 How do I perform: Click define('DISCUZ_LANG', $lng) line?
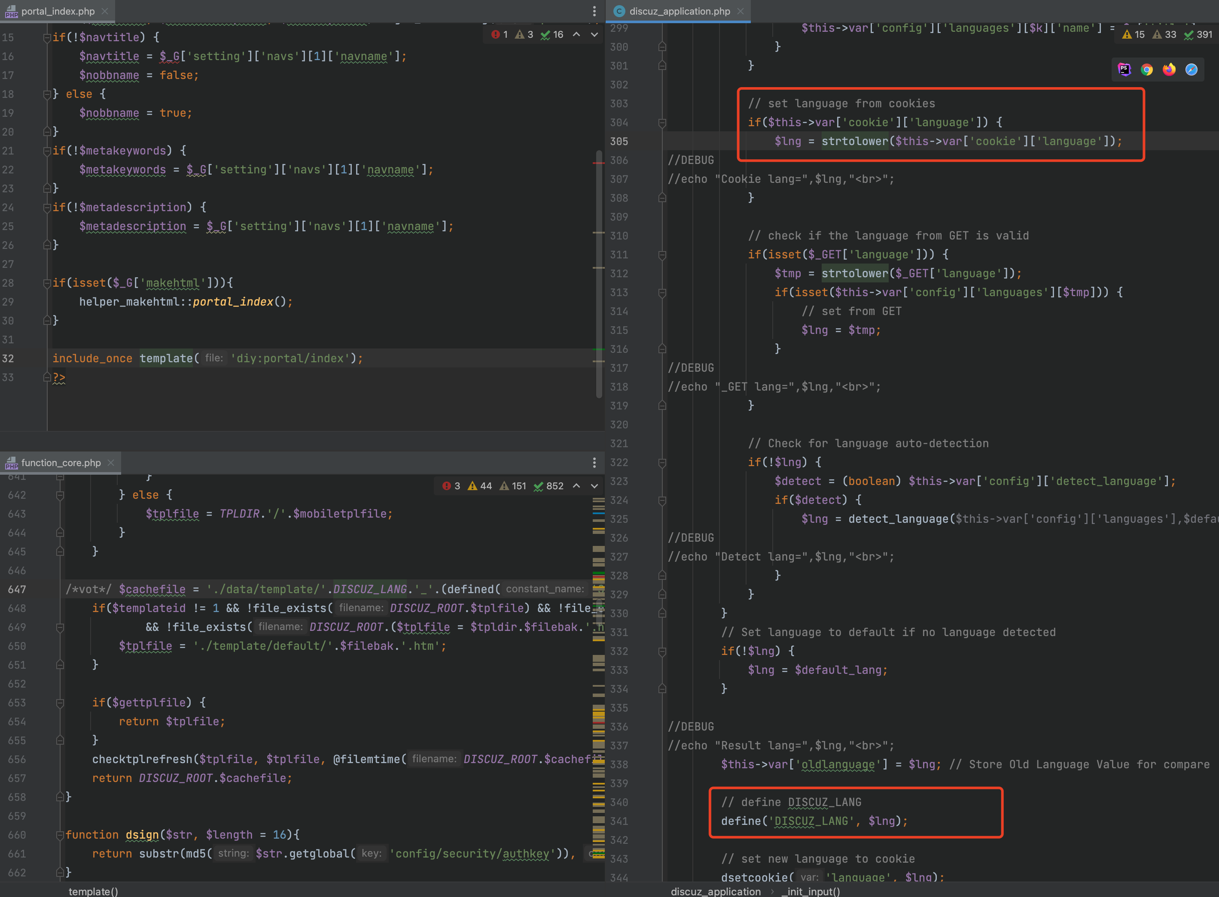pos(814,821)
